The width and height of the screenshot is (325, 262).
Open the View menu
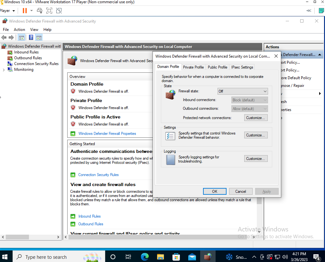pyautogui.click(x=34, y=30)
